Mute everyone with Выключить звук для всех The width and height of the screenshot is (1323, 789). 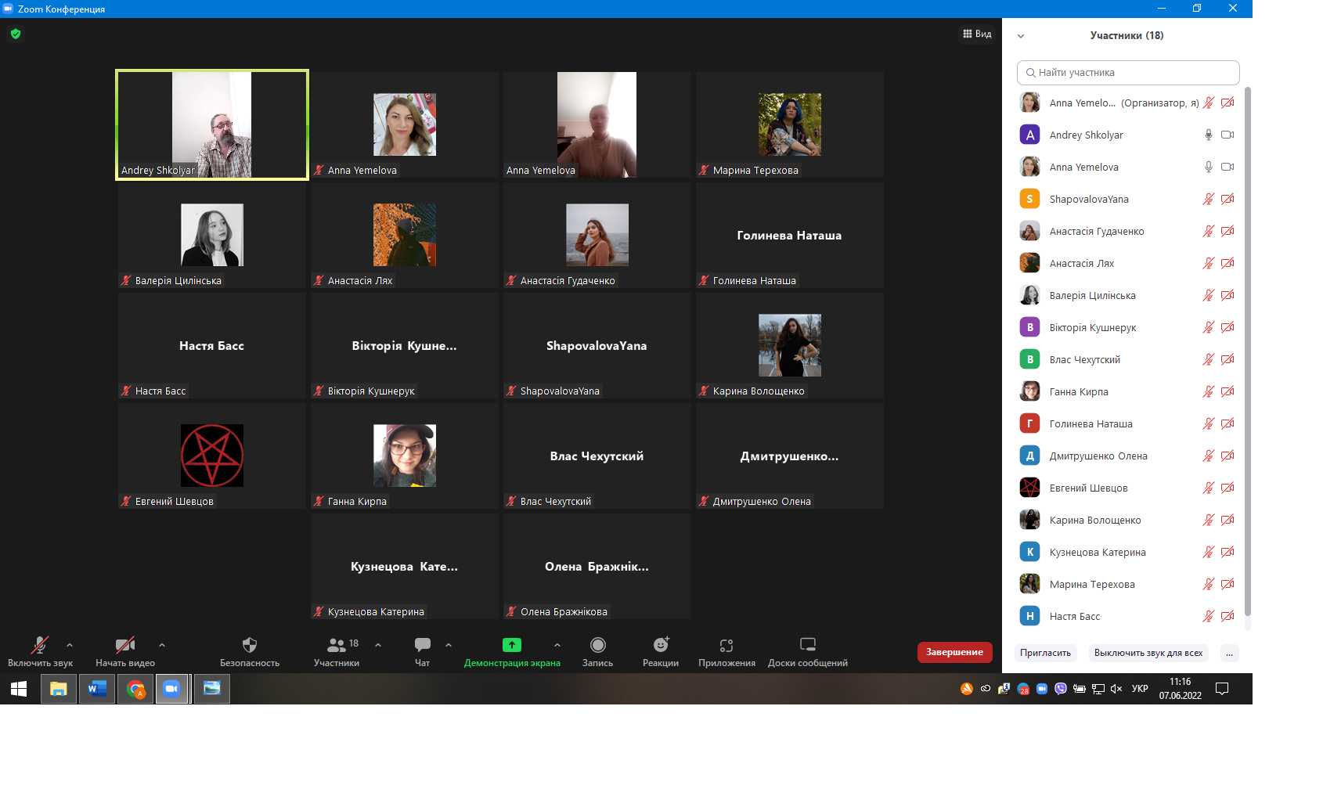coord(1148,653)
